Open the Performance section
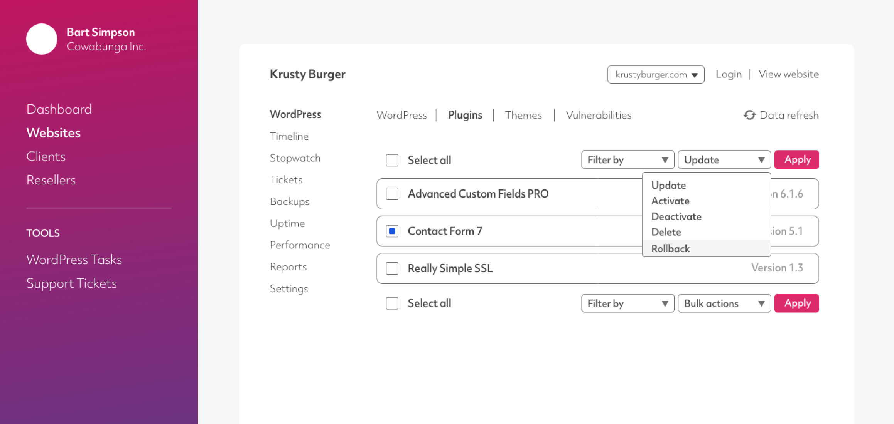The height and width of the screenshot is (424, 894). [300, 245]
